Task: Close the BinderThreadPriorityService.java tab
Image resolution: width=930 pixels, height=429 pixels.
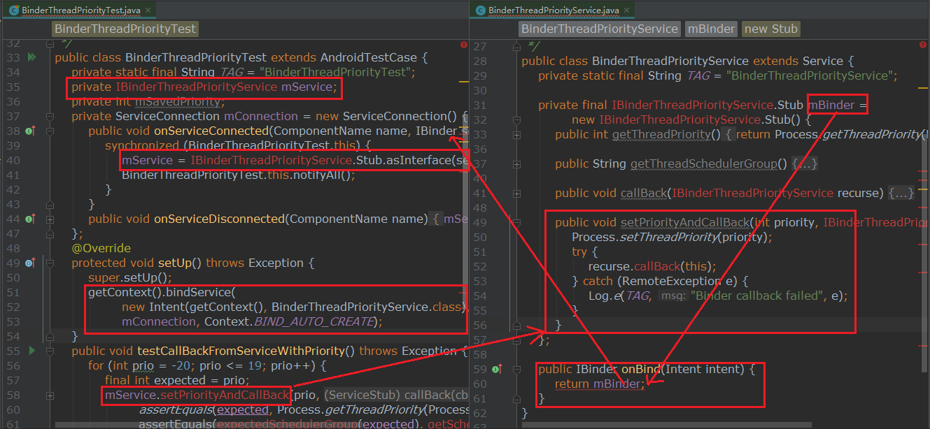Action: 626,10
